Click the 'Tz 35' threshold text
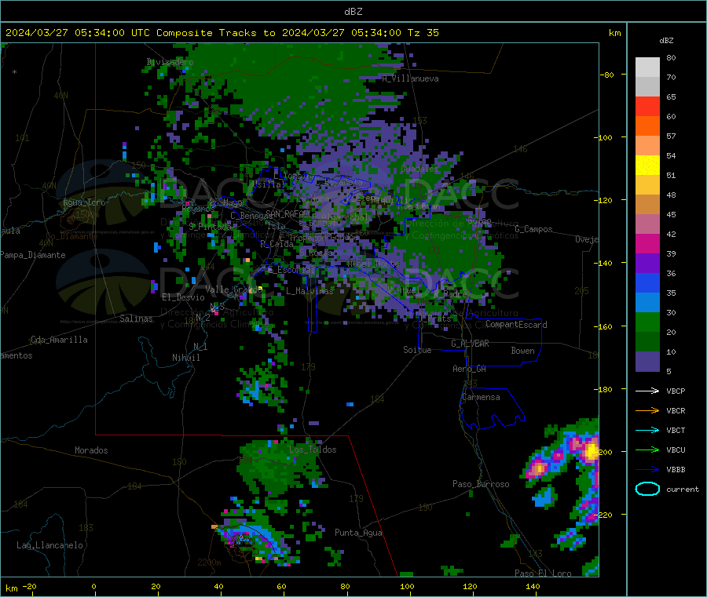Image resolution: width=707 pixels, height=597 pixels. point(423,33)
